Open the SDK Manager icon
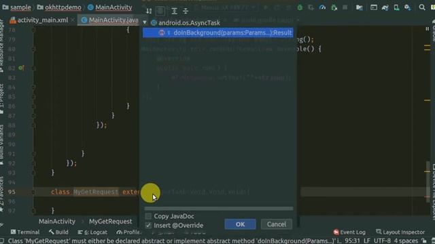Screen dimensions: 435x244 click(x=408, y=7)
